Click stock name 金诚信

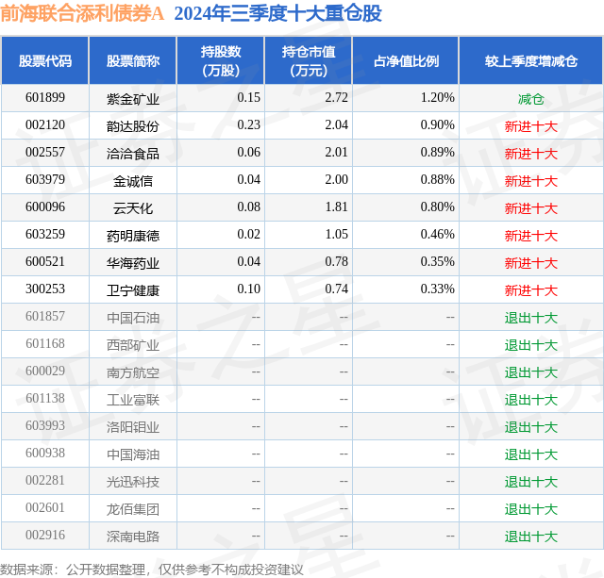(x=133, y=181)
